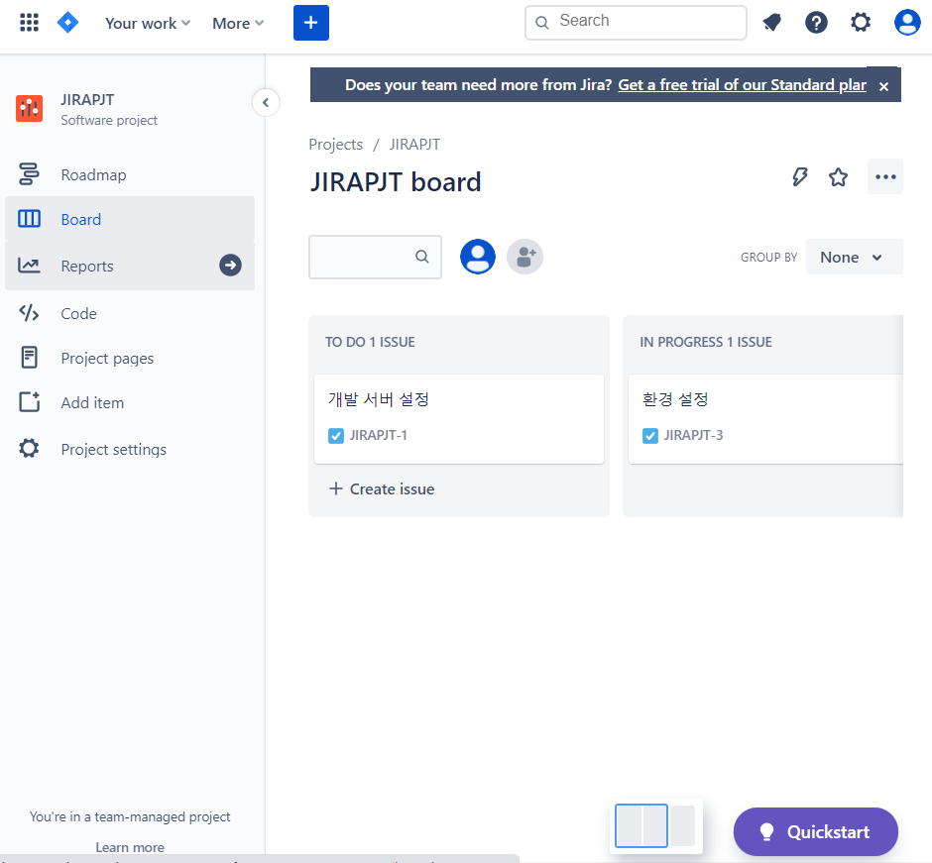This screenshot has width=932, height=863.
Task: Click the Roadmap icon
Action: [29, 174]
